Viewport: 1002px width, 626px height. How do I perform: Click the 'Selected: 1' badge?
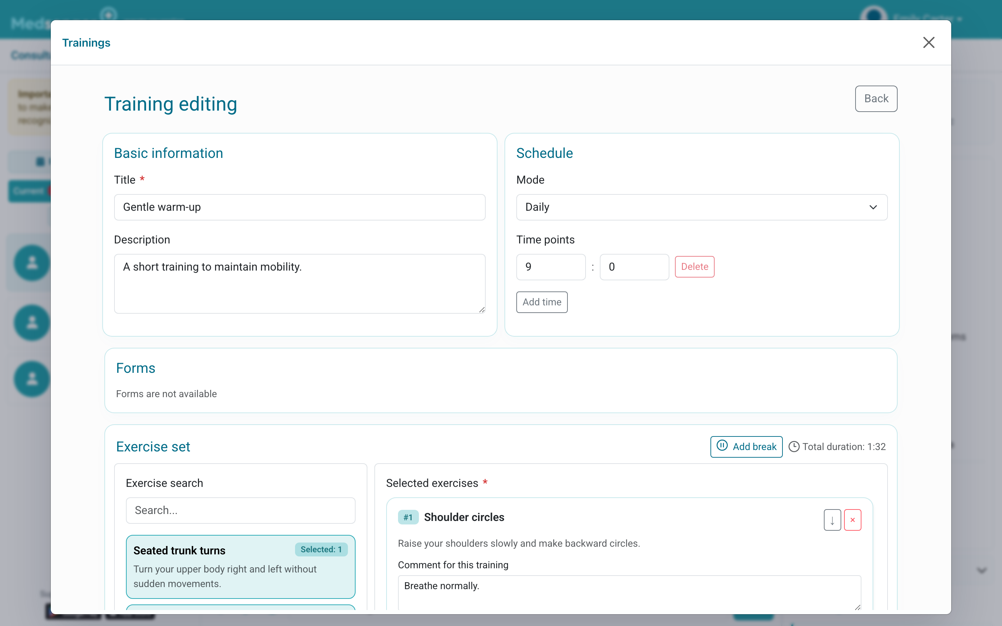(321, 549)
